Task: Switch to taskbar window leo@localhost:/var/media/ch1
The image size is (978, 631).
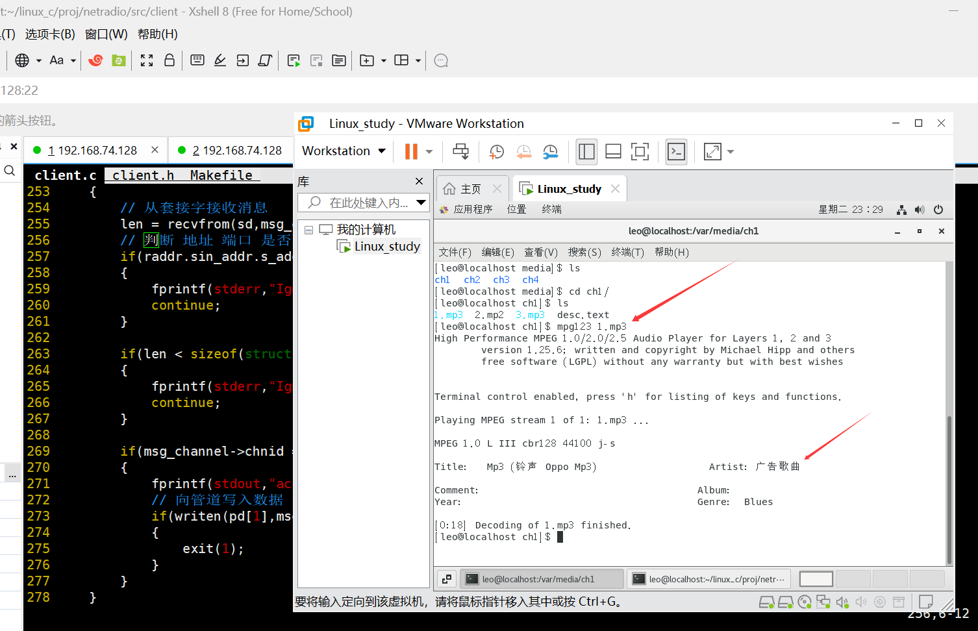Action: 543,579
